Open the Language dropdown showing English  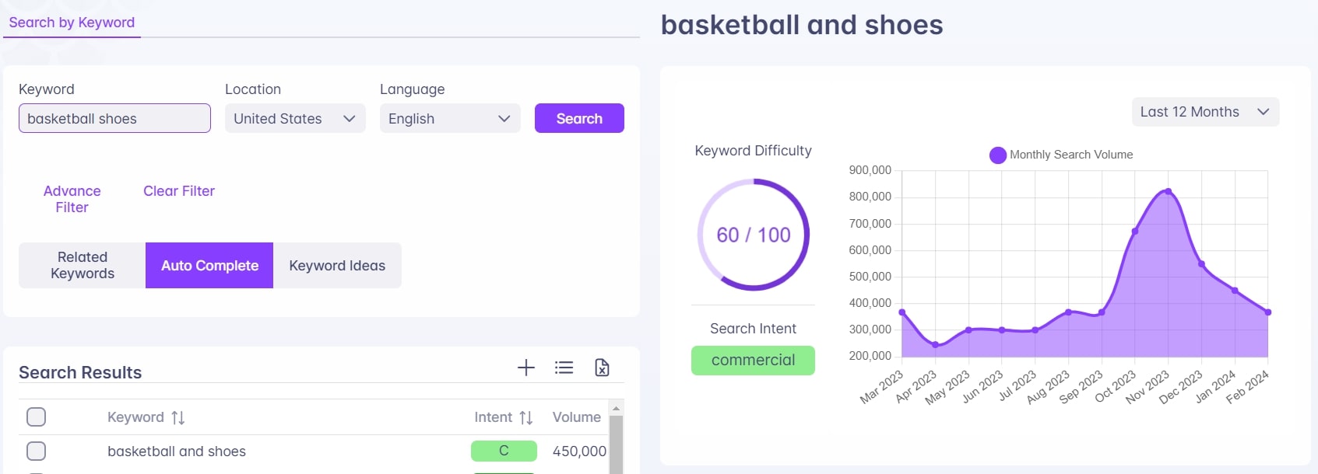click(x=450, y=119)
